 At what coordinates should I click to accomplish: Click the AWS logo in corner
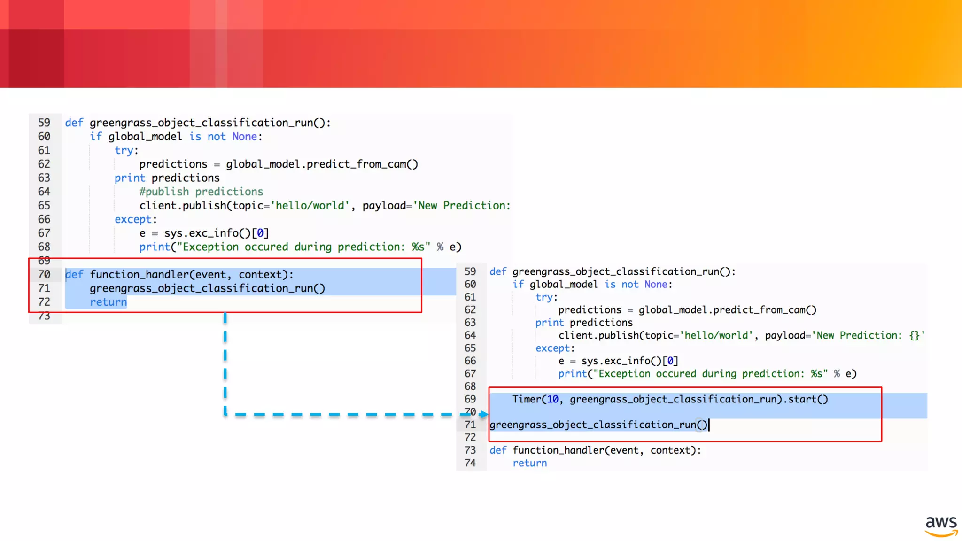coord(941,526)
